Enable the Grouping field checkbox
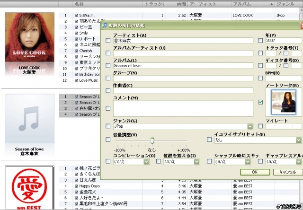Viewport: 303px width, 210px height. coord(108,78)
